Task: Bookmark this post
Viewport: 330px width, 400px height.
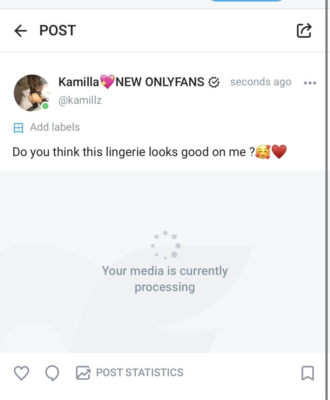Action: 307,373
